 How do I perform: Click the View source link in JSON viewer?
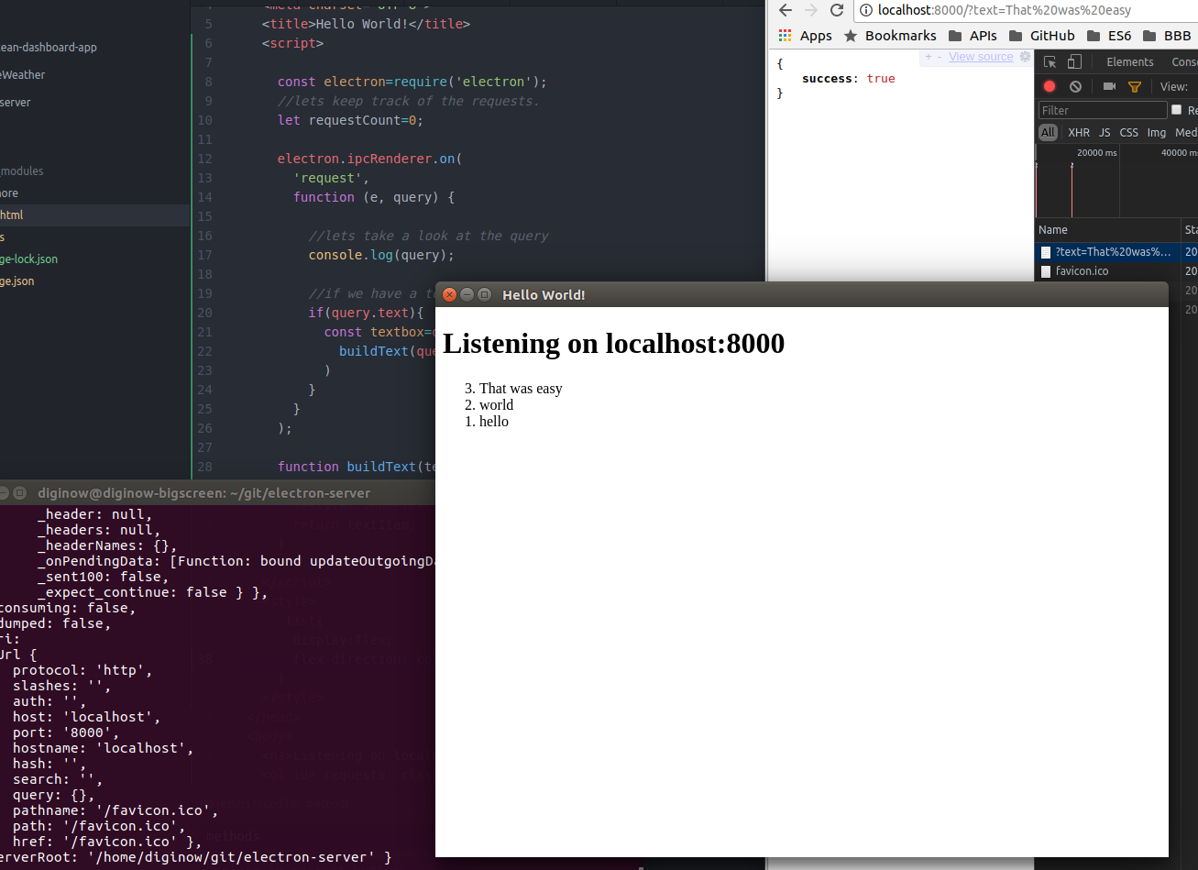(981, 57)
